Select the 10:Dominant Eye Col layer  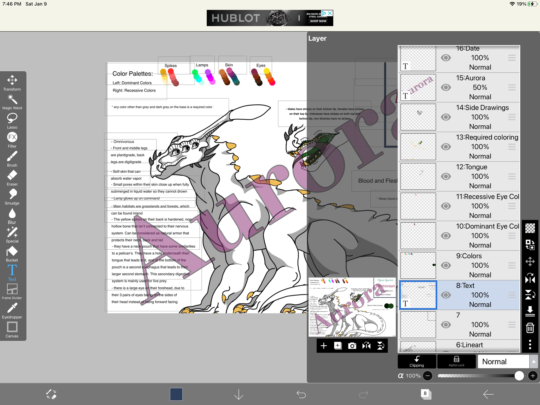(459, 236)
